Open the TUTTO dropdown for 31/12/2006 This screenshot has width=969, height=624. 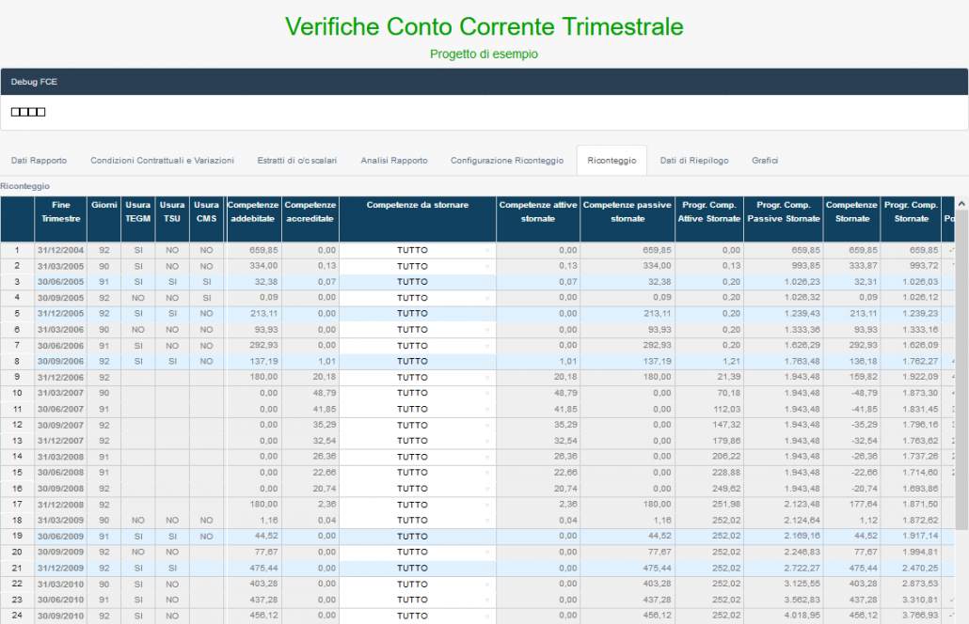pyautogui.click(x=418, y=377)
